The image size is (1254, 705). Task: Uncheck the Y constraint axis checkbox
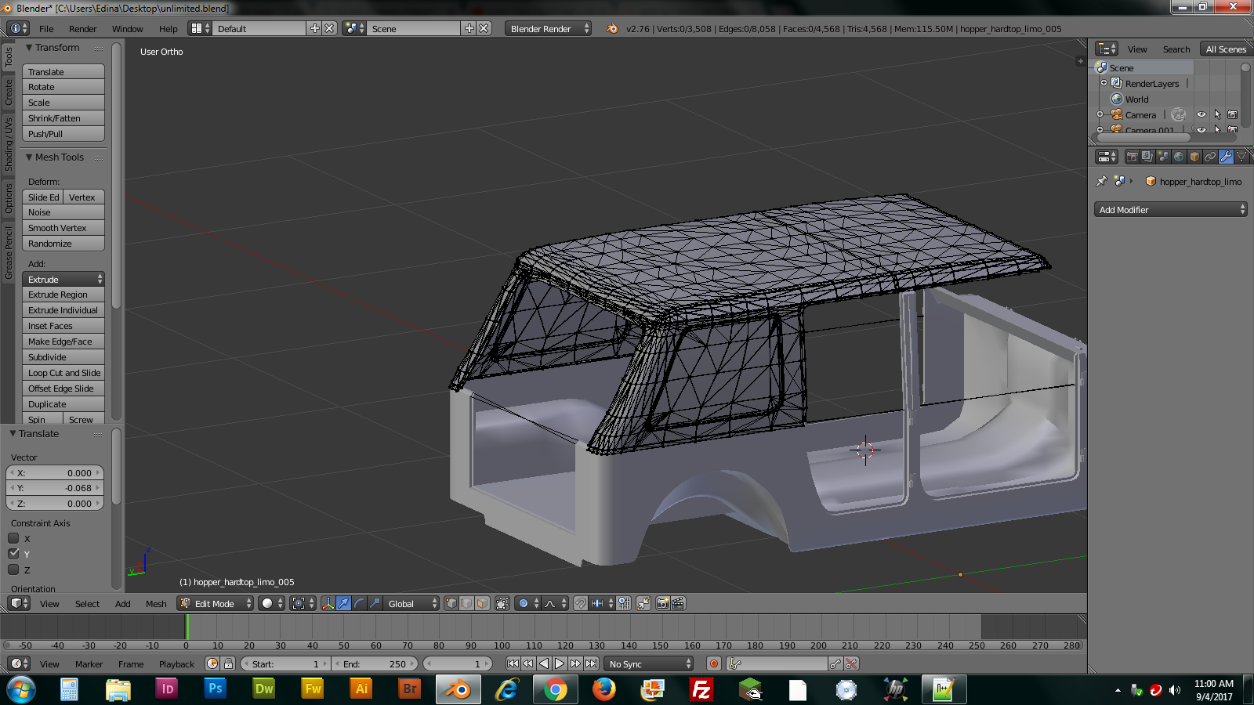point(13,554)
